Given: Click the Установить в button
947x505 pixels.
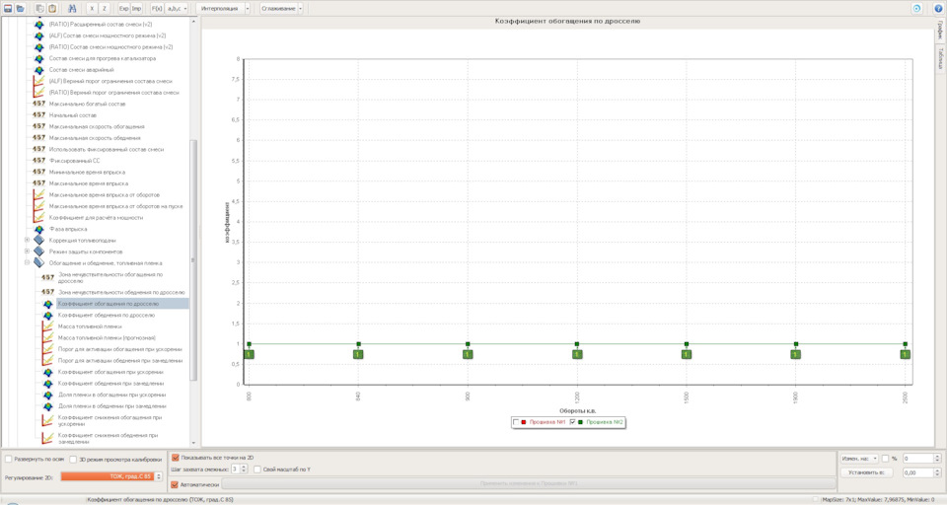Looking at the screenshot, I should click(867, 472).
